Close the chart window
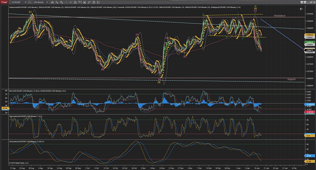The width and height of the screenshot is (316, 170). [314, 2]
